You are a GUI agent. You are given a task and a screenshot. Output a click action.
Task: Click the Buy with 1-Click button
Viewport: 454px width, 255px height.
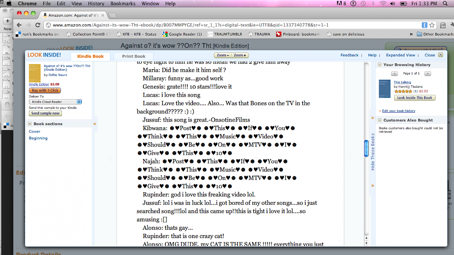tap(45, 90)
